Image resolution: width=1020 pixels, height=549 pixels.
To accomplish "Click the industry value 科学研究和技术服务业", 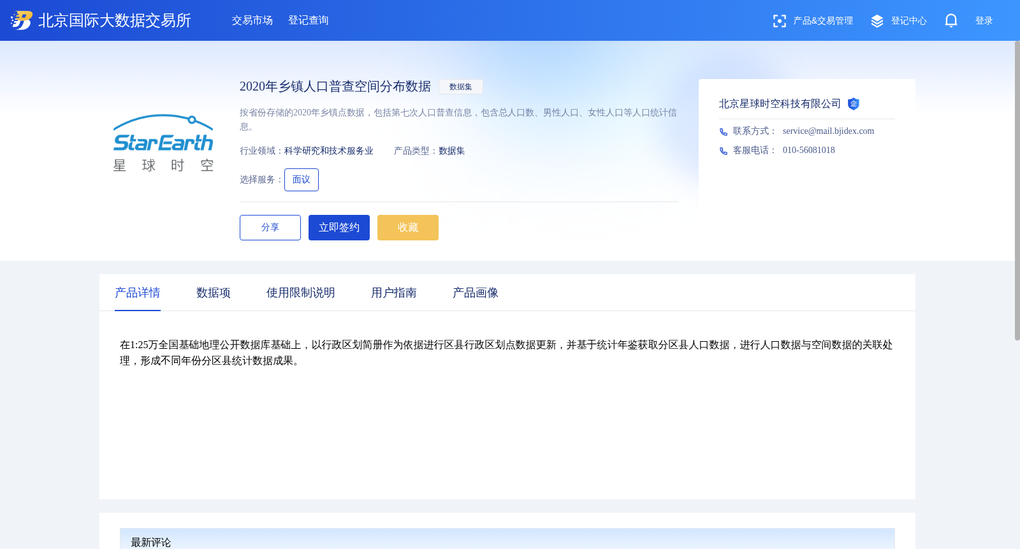I will [x=329, y=151].
